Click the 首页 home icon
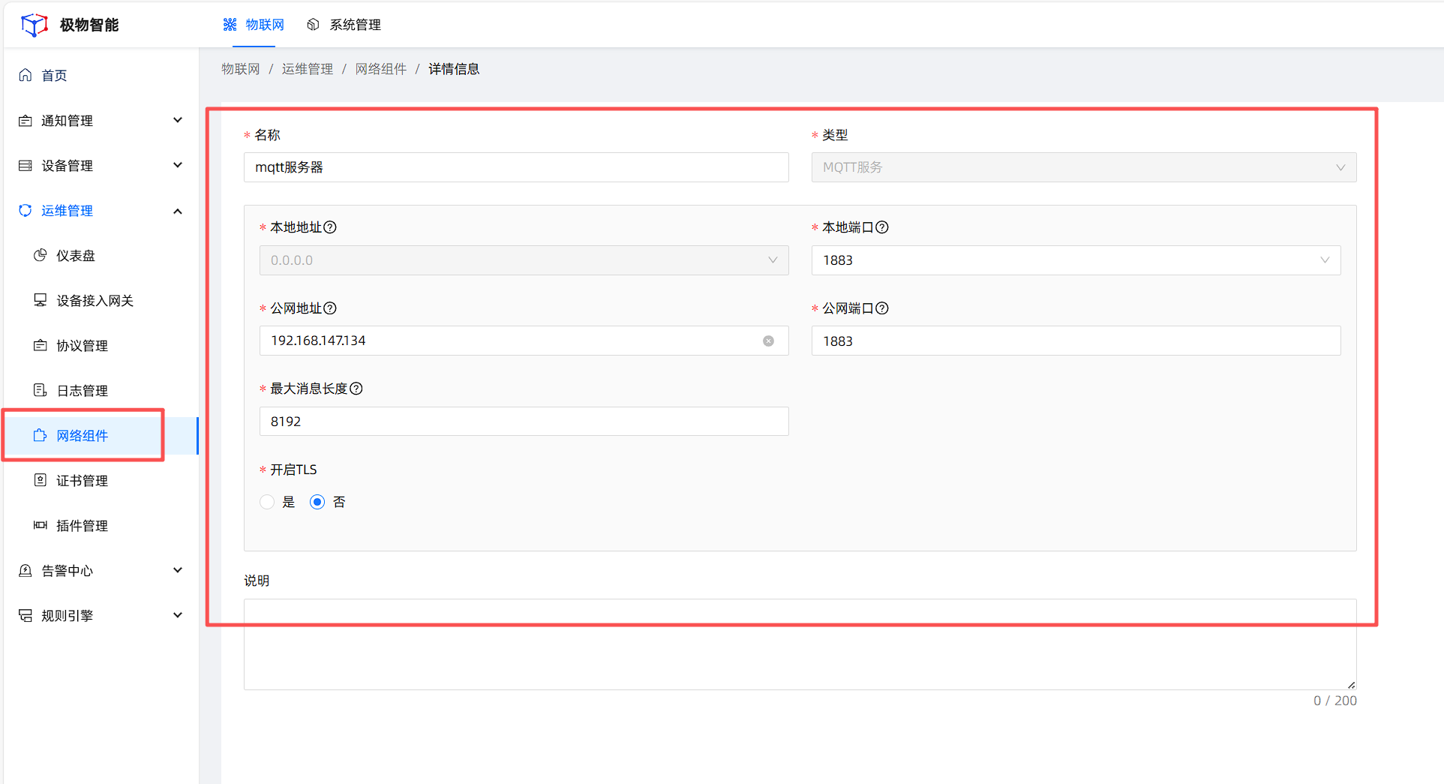This screenshot has width=1444, height=784. point(26,75)
